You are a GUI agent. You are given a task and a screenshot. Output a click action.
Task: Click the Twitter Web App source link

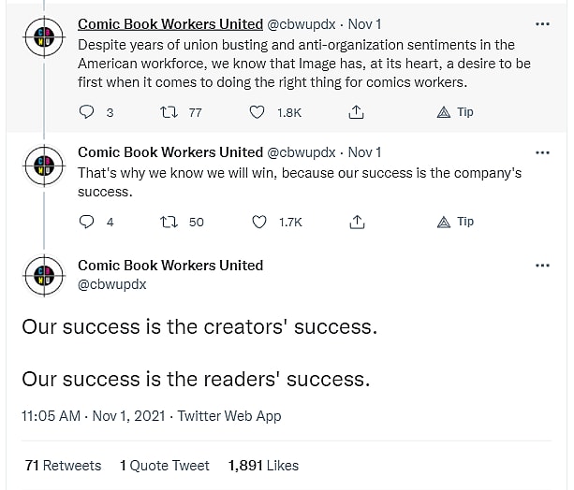click(229, 416)
